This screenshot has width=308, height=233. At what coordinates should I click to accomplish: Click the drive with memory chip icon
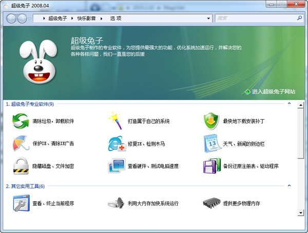(x=117, y=203)
